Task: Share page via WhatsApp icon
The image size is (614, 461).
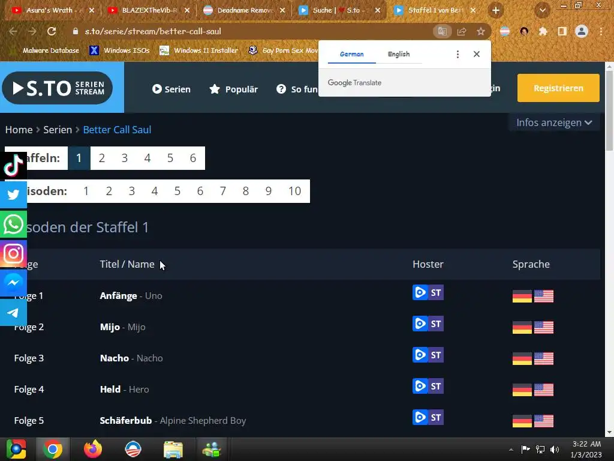Action: pyautogui.click(x=13, y=224)
